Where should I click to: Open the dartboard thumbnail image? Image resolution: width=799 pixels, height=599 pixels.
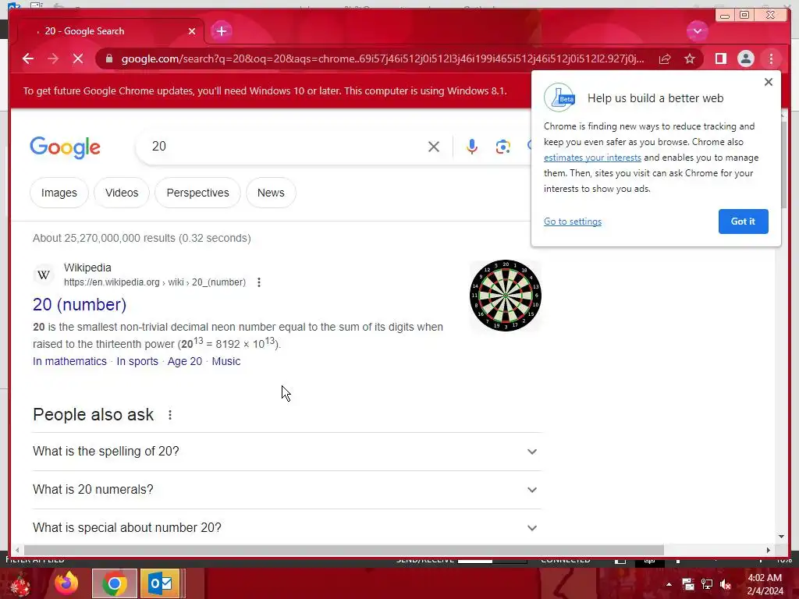(x=505, y=296)
